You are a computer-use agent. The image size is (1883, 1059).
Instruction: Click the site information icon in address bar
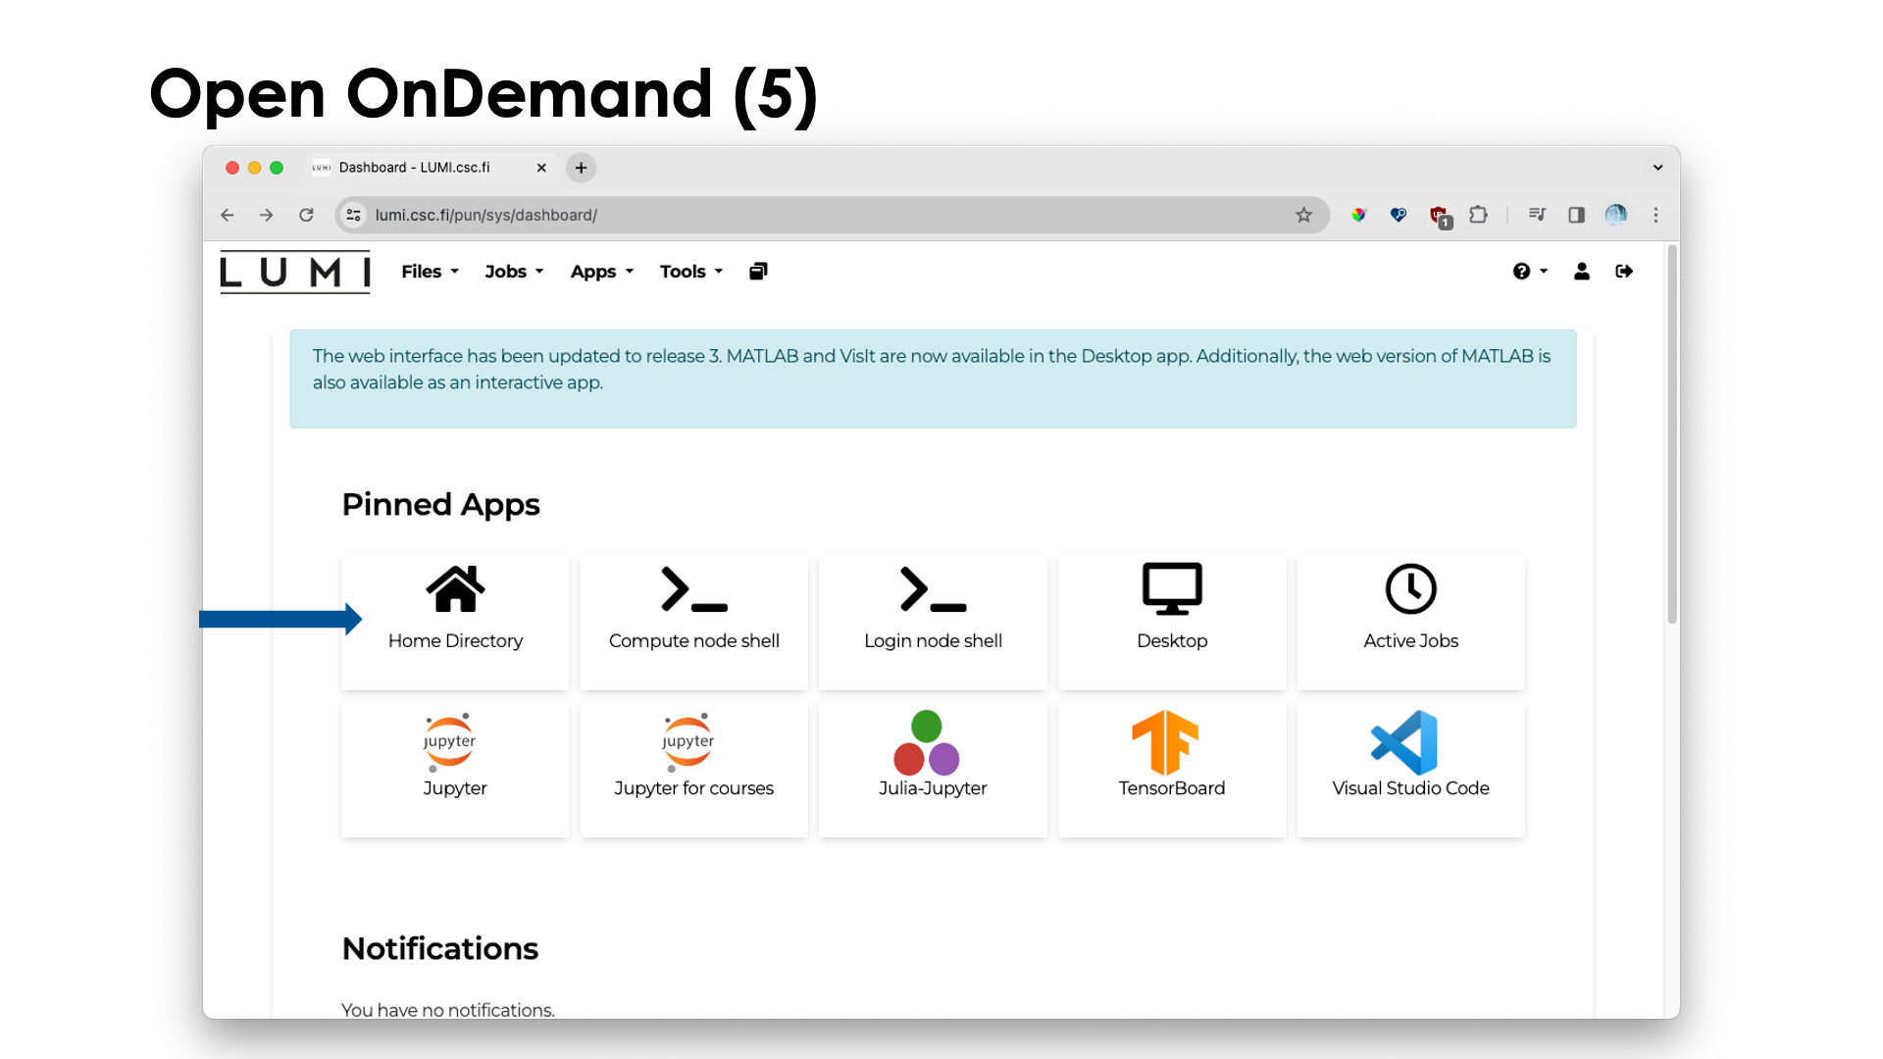pos(354,215)
